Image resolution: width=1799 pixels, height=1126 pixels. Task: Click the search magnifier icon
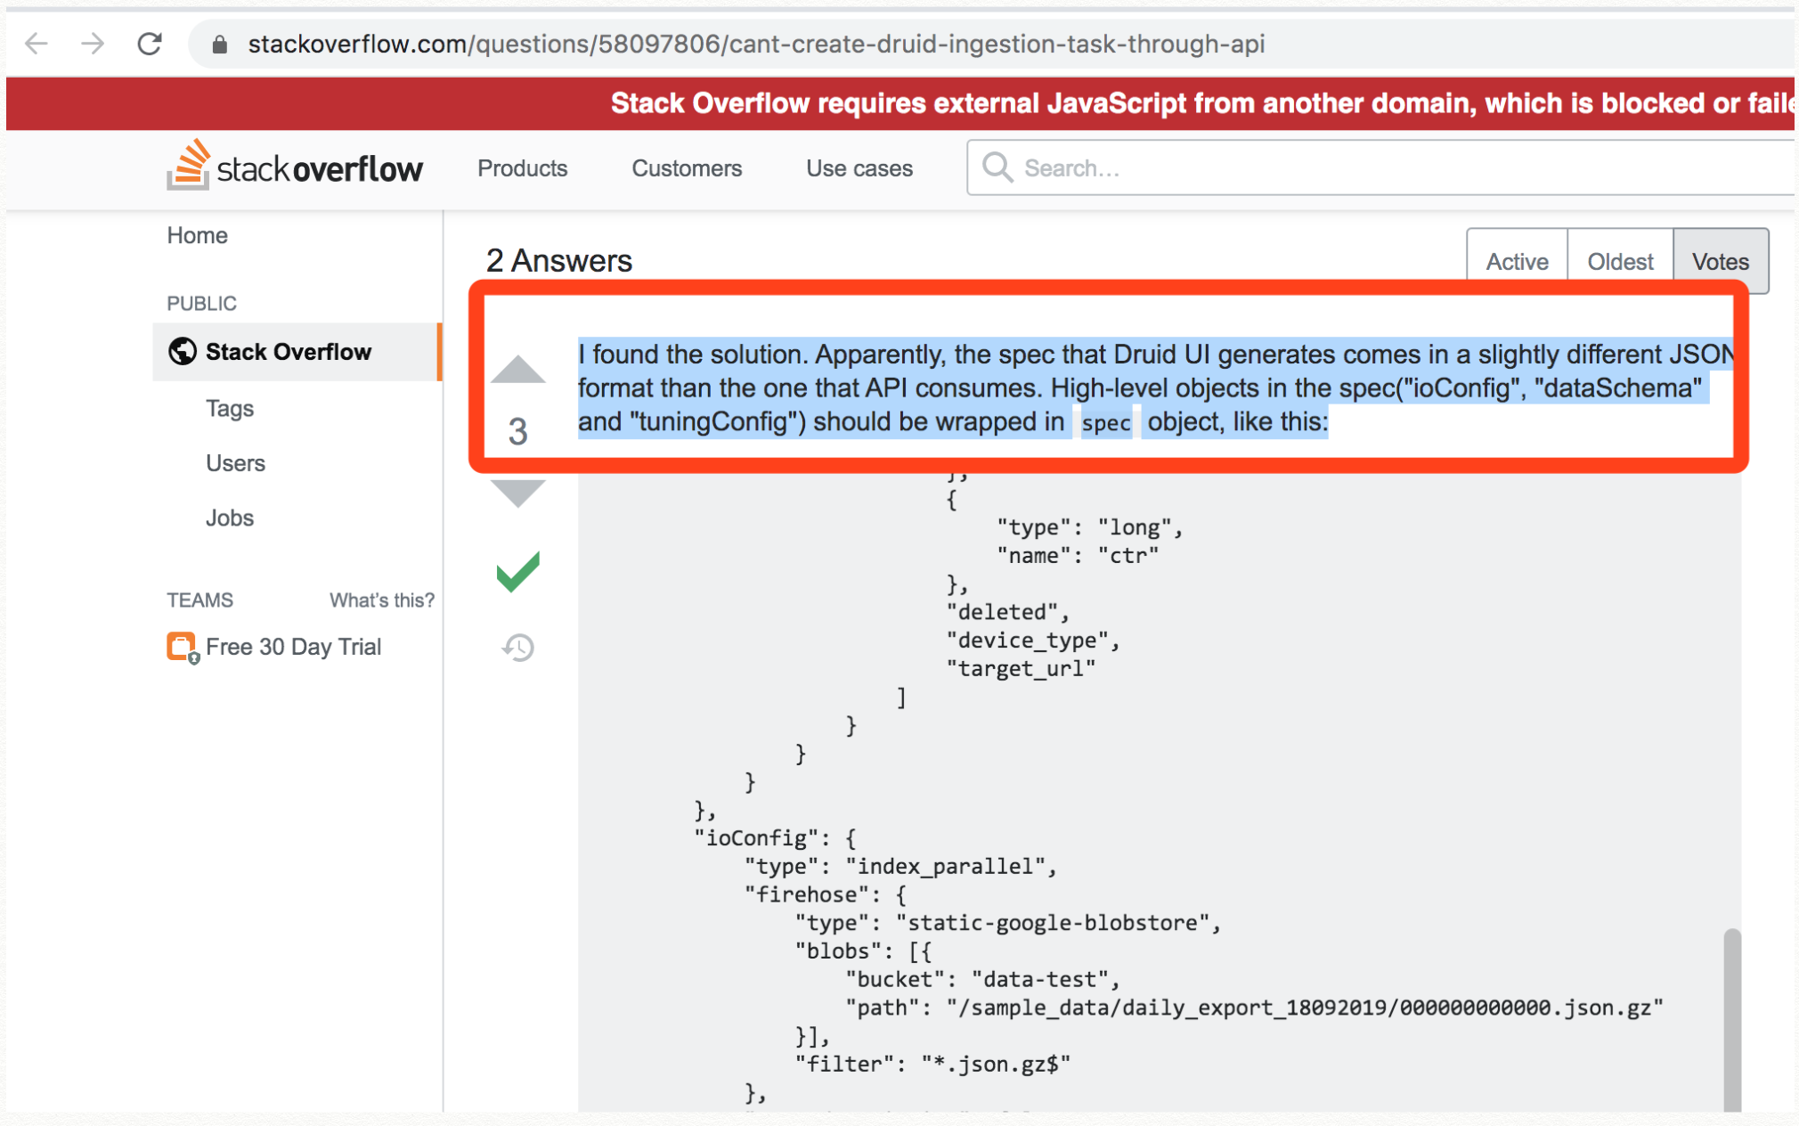(997, 167)
